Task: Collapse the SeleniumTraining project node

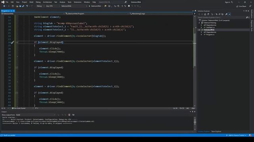Action: click(199, 23)
